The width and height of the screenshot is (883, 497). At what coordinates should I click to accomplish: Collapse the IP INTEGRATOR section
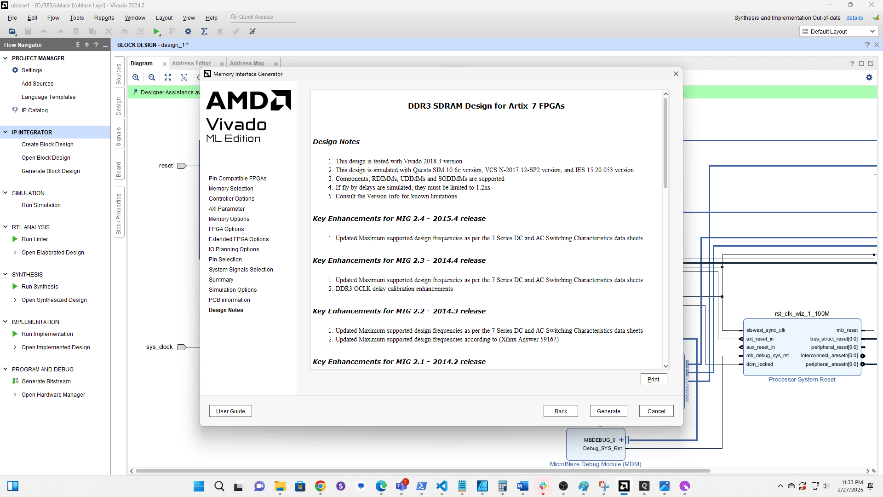pos(6,132)
